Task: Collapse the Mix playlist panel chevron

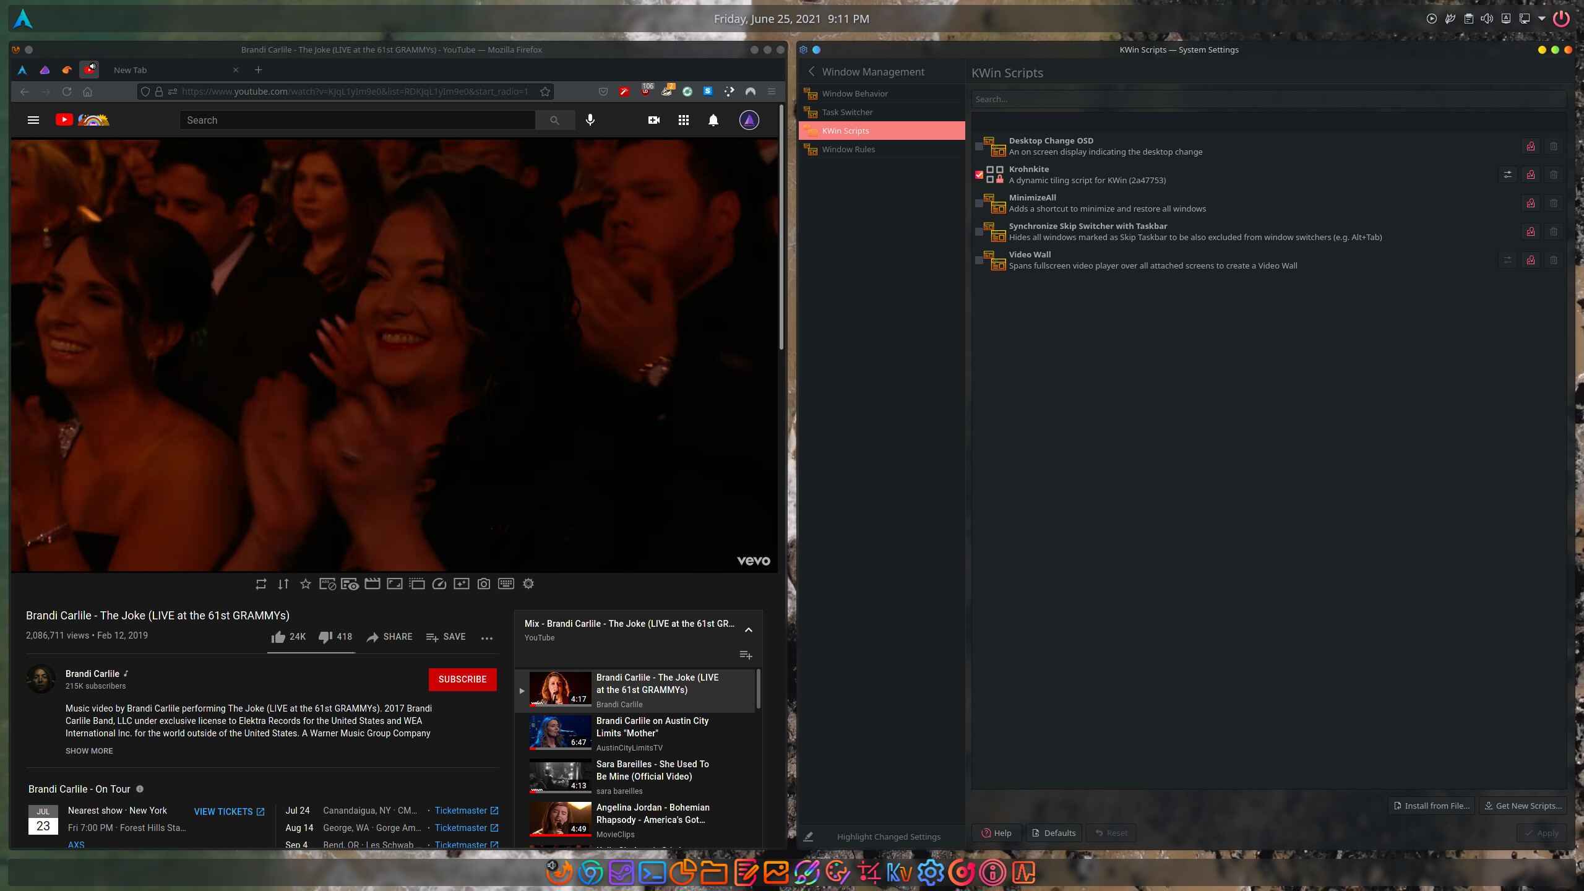Action: [x=749, y=630]
